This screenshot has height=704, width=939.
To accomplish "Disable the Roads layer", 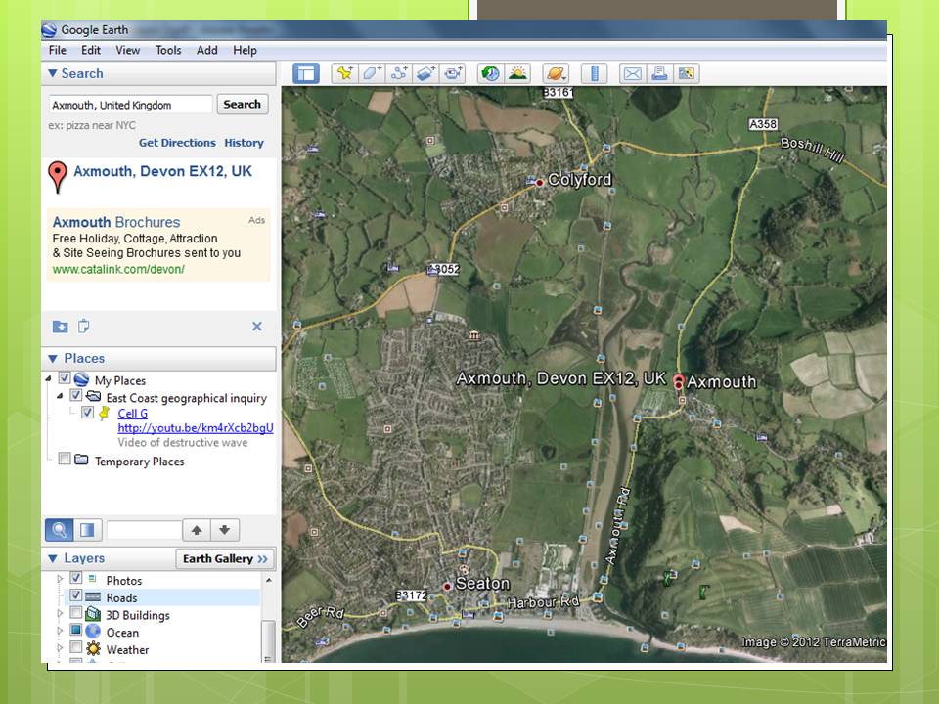I will pos(75,597).
